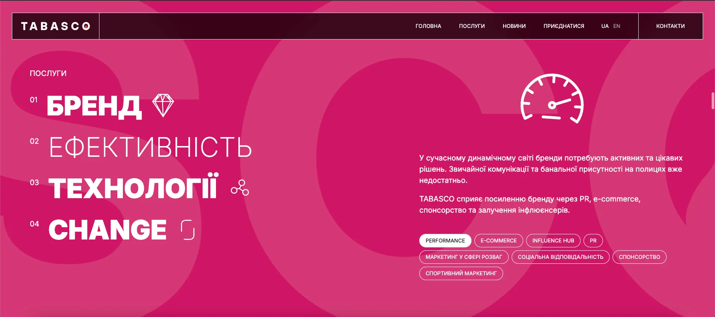This screenshot has height=317, width=715.
Task: Choose the INFLUENCE HUB tag
Action: [x=553, y=241]
